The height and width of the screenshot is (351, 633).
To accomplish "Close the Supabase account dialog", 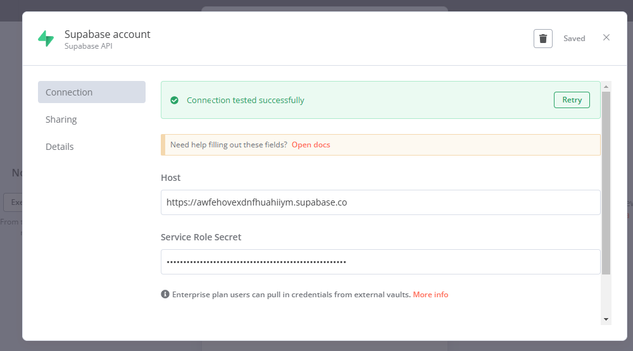I will tap(606, 37).
